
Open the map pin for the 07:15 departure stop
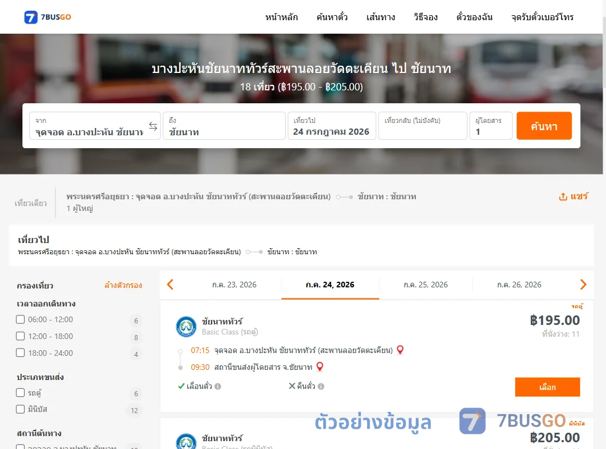[x=401, y=350]
